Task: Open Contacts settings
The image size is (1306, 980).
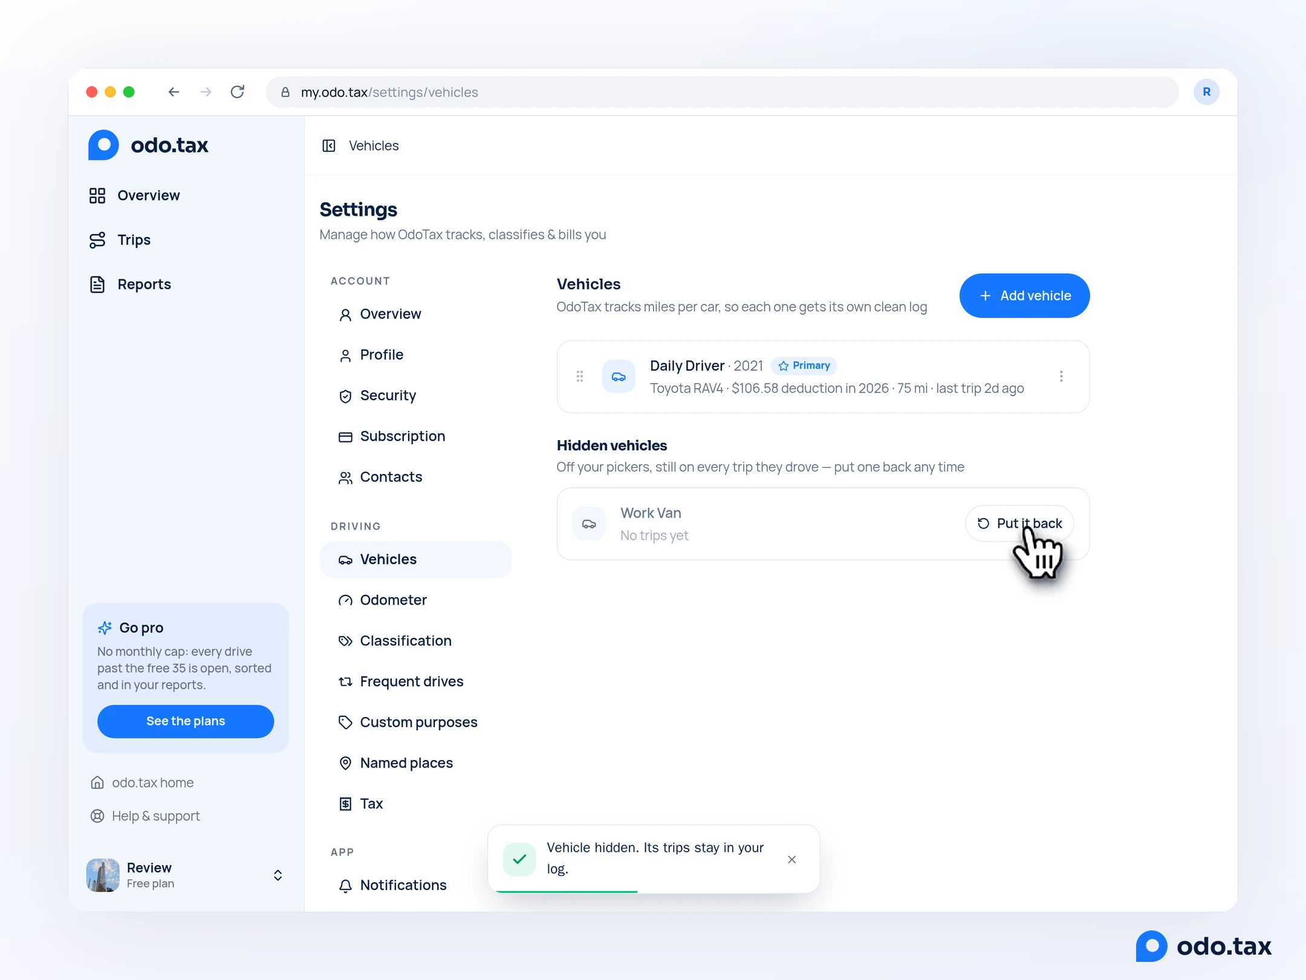Action: tap(416, 477)
